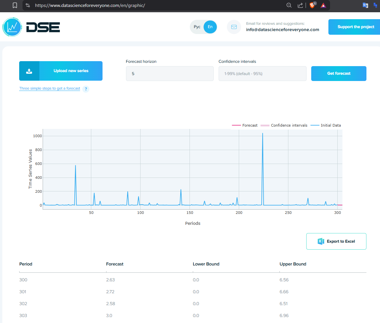
Task: Click the zoom magnifier icon in address bar
Action: pyautogui.click(x=289, y=5)
